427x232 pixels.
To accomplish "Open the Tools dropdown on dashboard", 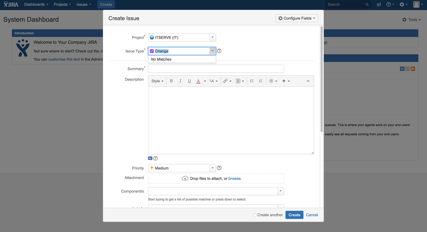I will 411,20.
